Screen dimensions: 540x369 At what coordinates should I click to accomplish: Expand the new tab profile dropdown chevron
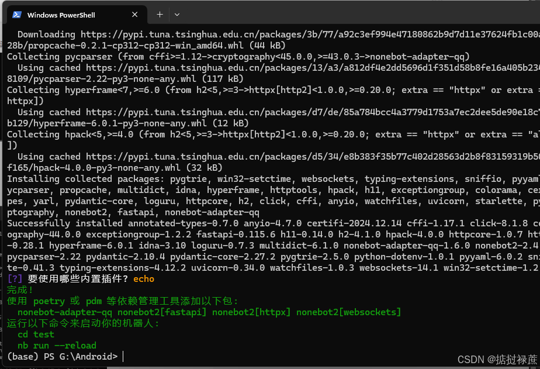[177, 15]
